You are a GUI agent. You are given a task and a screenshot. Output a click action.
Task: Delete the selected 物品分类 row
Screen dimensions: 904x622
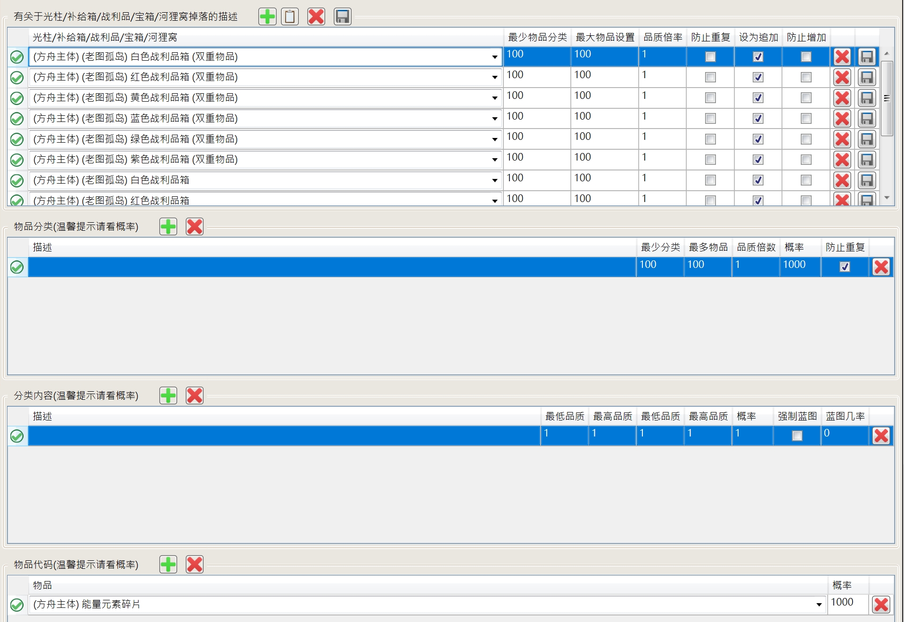(x=881, y=267)
